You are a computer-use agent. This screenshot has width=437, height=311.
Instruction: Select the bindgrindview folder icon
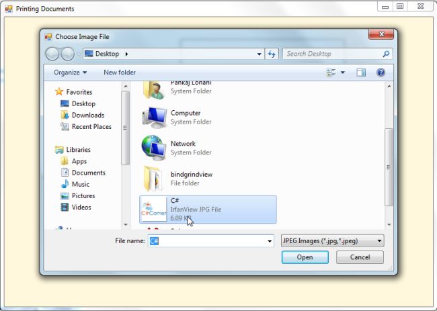153,179
